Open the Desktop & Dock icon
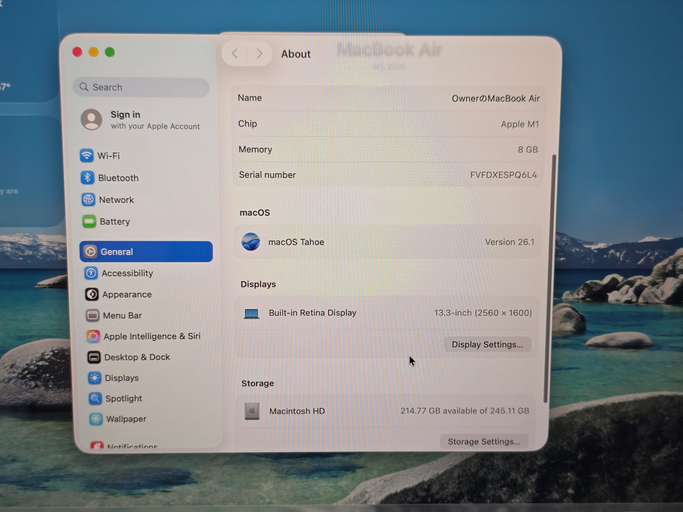 pos(94,357)
